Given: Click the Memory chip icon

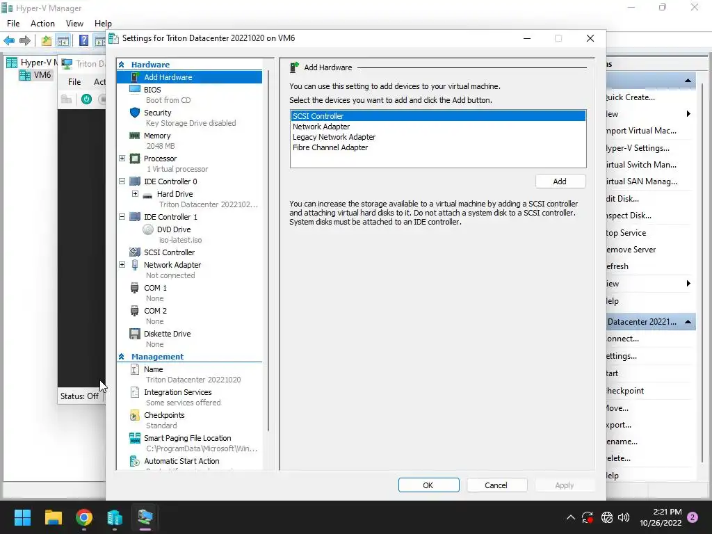Looking at the screenshot, I should click(x=135, y=136).
